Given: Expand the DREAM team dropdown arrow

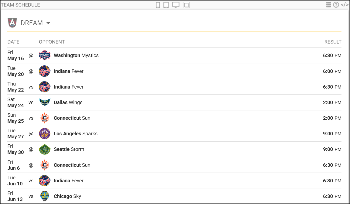Looking at the screenshot, I should pyautogui.click(x=48, y=23).
